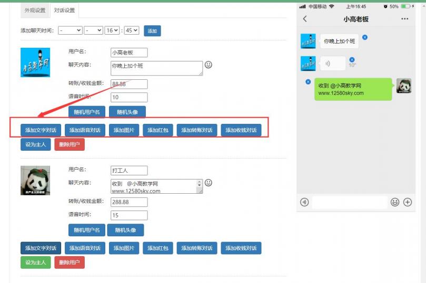
Task: Switch to the 外观设置 tab
Action: [35, 11]
